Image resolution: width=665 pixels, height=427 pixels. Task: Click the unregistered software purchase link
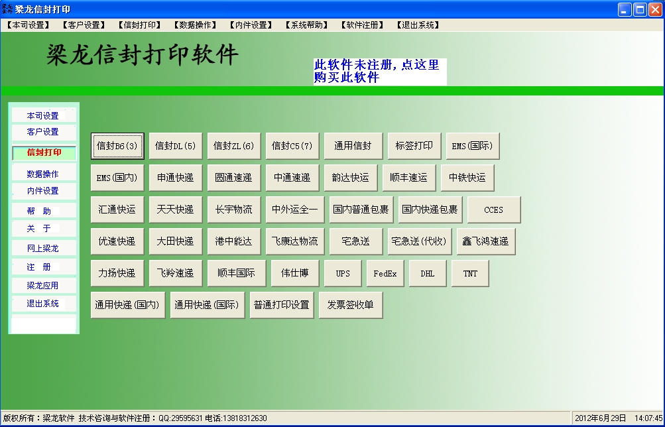tap(380, 71)
